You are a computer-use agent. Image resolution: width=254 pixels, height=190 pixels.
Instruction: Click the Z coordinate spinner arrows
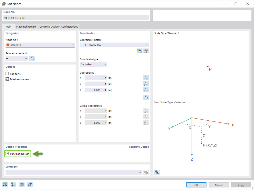[103, 90]
